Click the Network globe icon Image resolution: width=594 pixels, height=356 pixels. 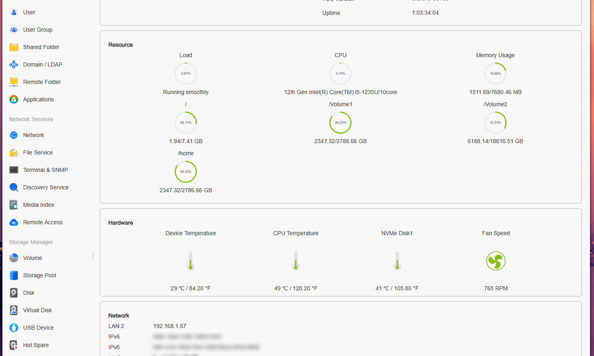click(x=14, y=135)
